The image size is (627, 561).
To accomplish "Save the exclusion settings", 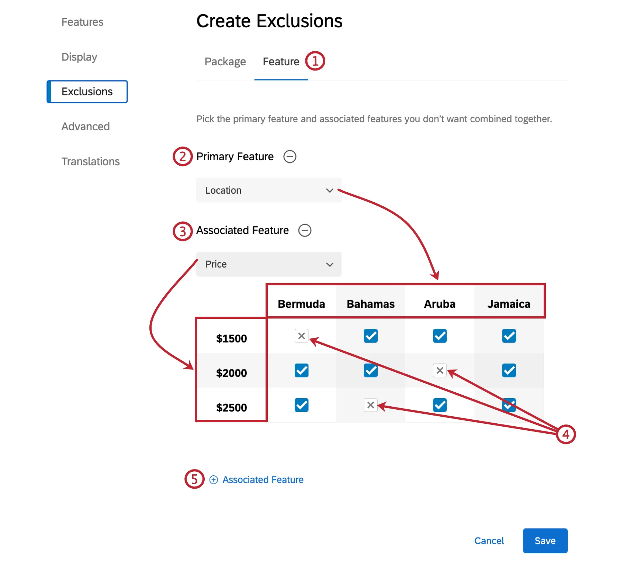I will point(545,541).
